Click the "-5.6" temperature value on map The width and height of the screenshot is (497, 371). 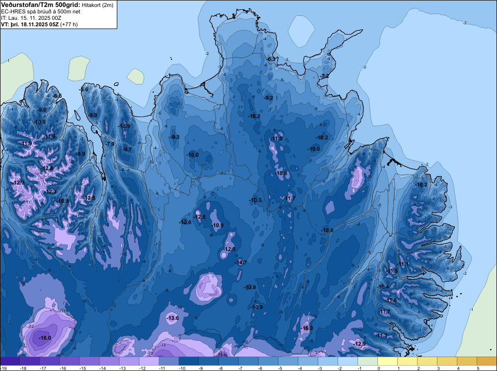click(x=83, y=90)
